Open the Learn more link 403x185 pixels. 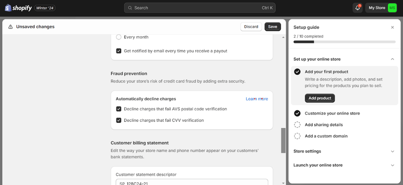tap(257, 99)
